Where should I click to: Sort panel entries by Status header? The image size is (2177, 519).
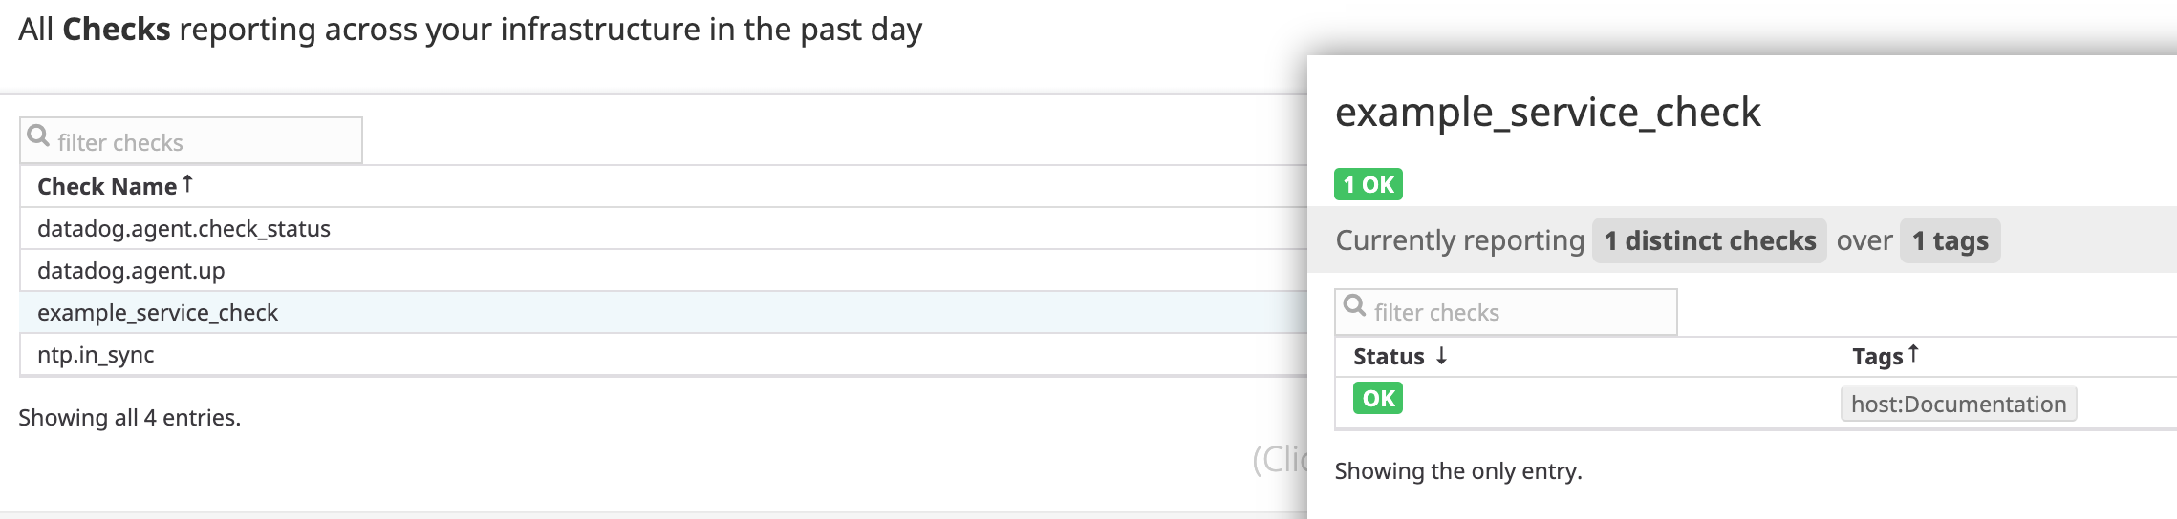(x=1389, y=357)
